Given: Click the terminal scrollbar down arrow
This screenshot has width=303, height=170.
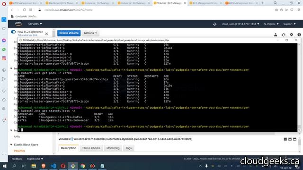Looking at the screenshot, I should 299,130.
